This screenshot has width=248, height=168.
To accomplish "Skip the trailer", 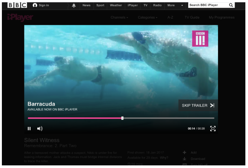I will click(x=198, y=106).
